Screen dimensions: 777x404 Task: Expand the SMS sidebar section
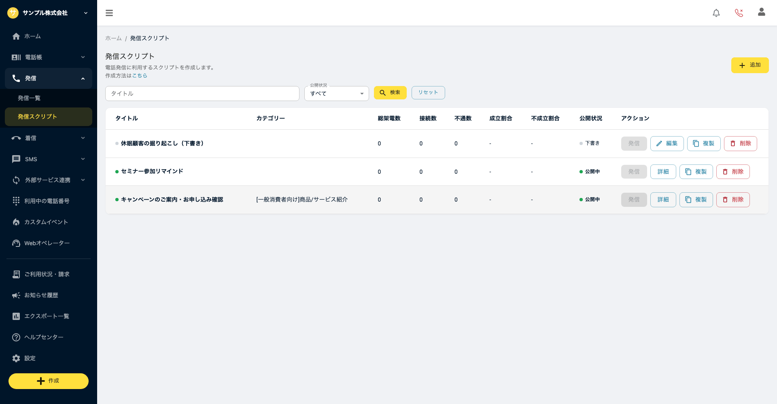click(49, 159)
